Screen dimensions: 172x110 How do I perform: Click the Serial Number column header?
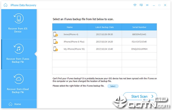pyautogui.click(x=139, y=27)
